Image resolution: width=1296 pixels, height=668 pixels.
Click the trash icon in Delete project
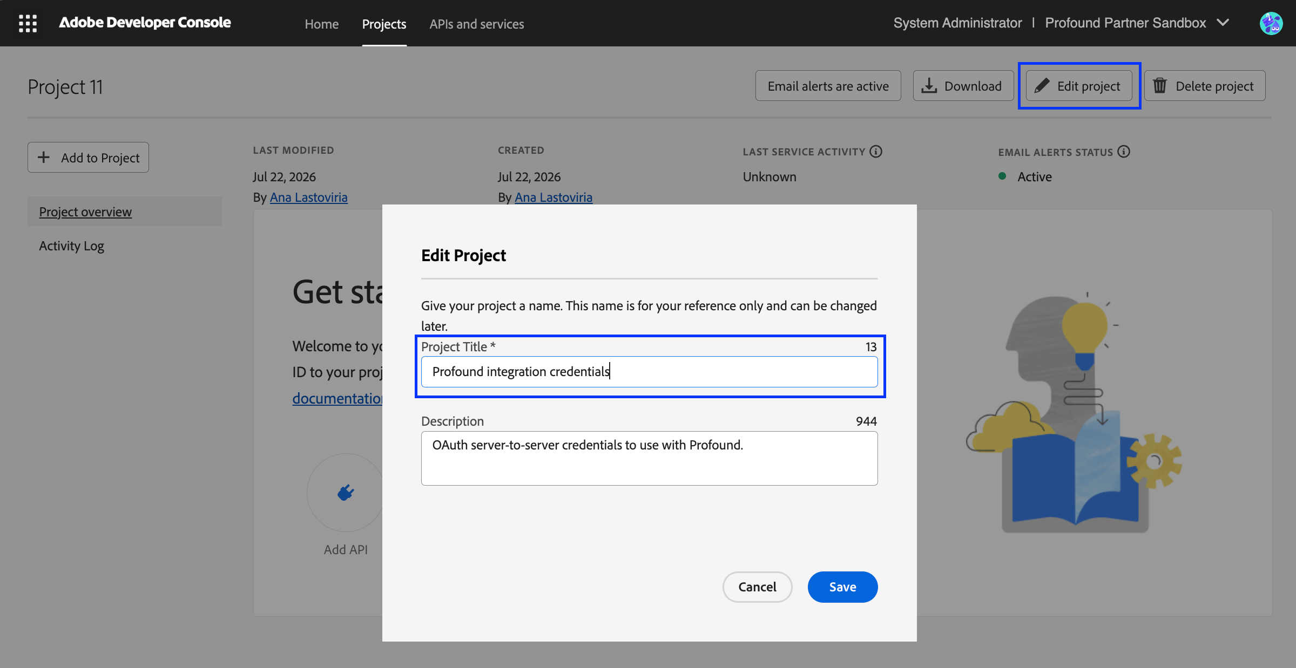[1160, 86]
